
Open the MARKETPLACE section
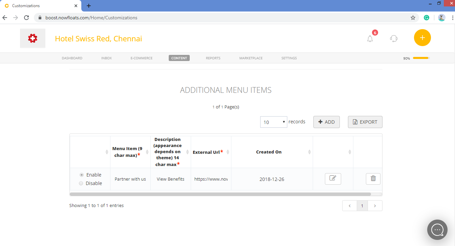click(x=251, y=58)
